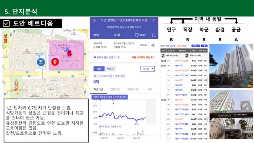Click the 대전광역시 유성구 봉명동 1021 address
The image size is (254, 143).
(x=124, y=27)
